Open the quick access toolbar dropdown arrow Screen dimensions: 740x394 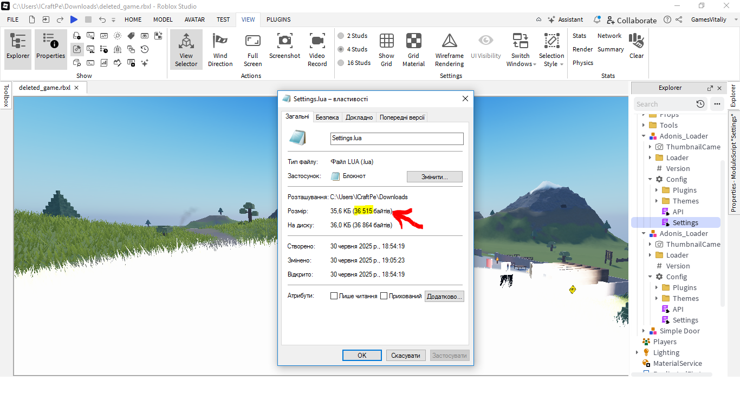click(x=114, y=20)
